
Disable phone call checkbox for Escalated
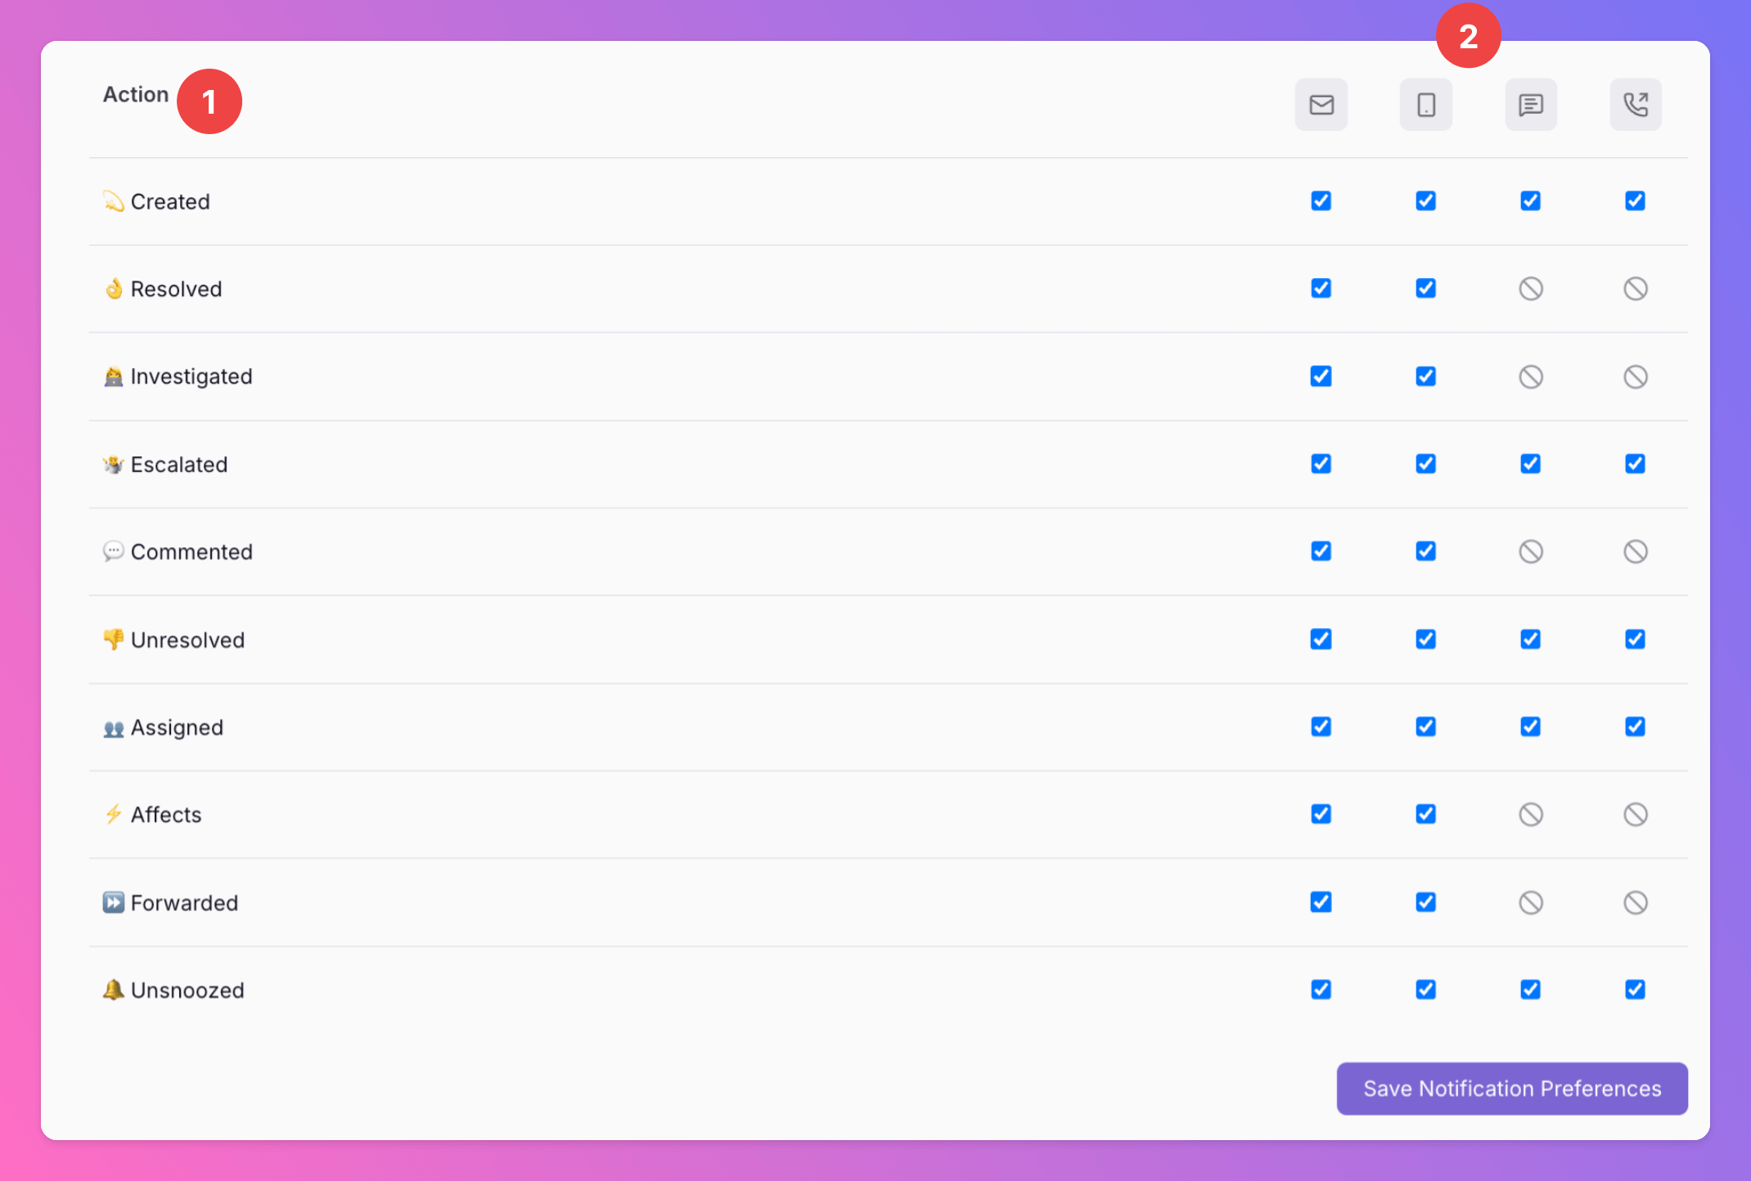1635,464
